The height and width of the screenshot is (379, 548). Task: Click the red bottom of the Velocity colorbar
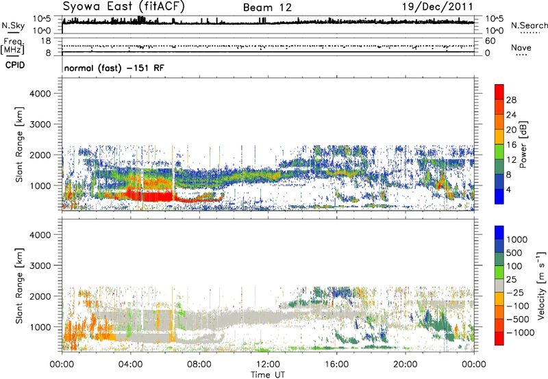point(499,339)
